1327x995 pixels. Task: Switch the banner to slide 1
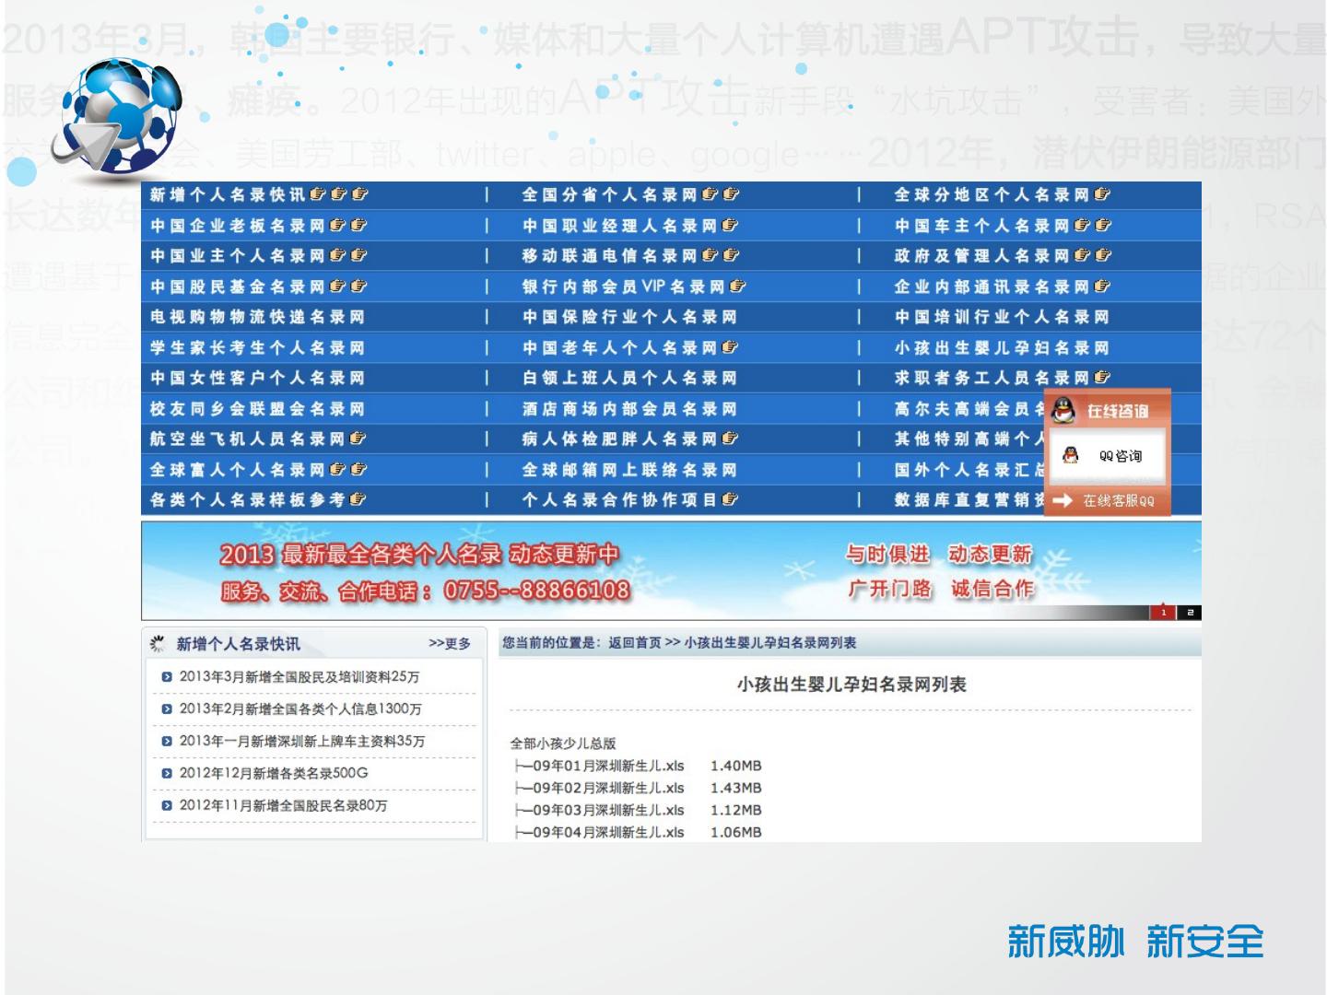[1163, 612]
